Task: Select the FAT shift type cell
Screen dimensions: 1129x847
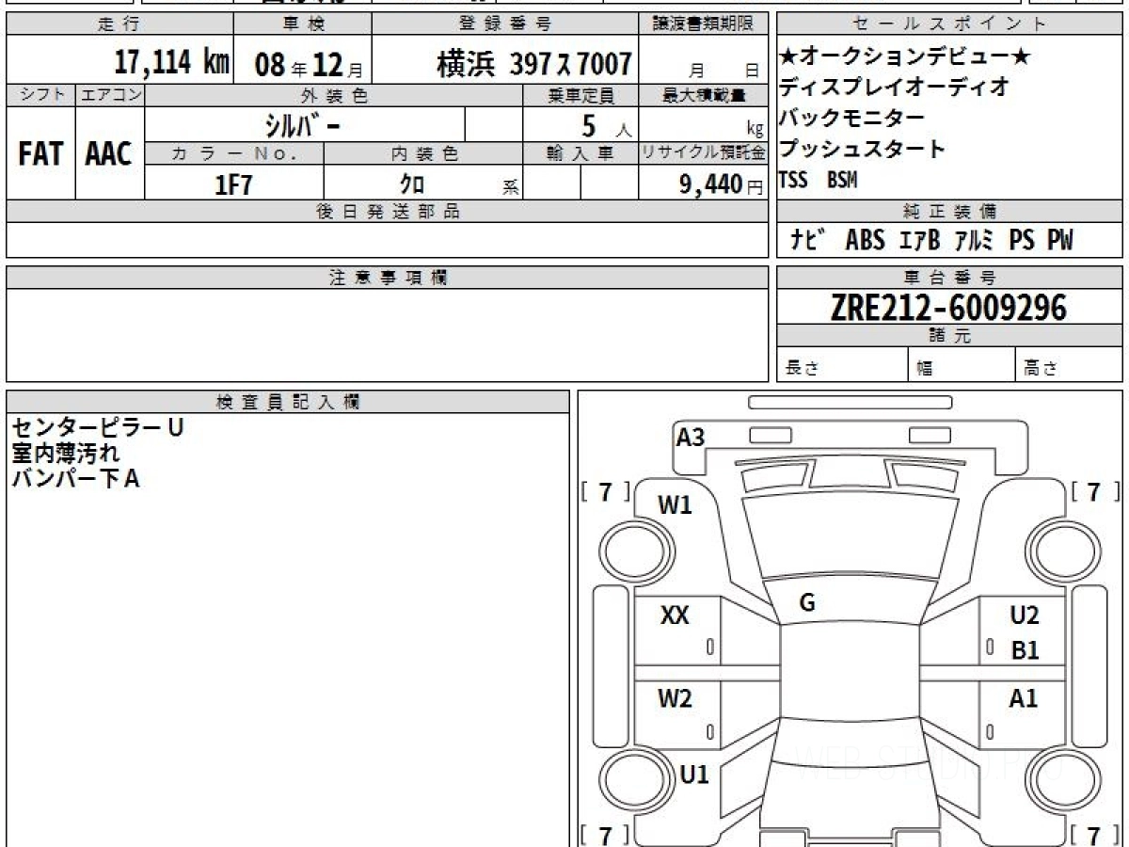Action: 40,154
